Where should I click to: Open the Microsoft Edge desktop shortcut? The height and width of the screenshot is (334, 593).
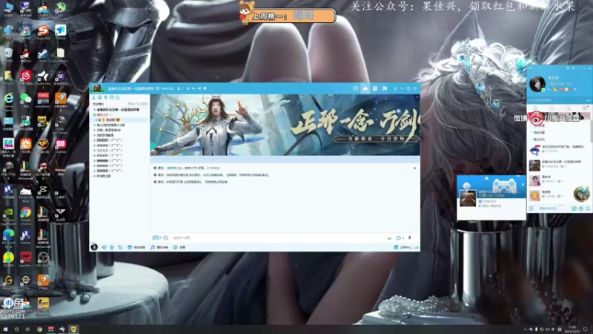click(x=8, y=238)
